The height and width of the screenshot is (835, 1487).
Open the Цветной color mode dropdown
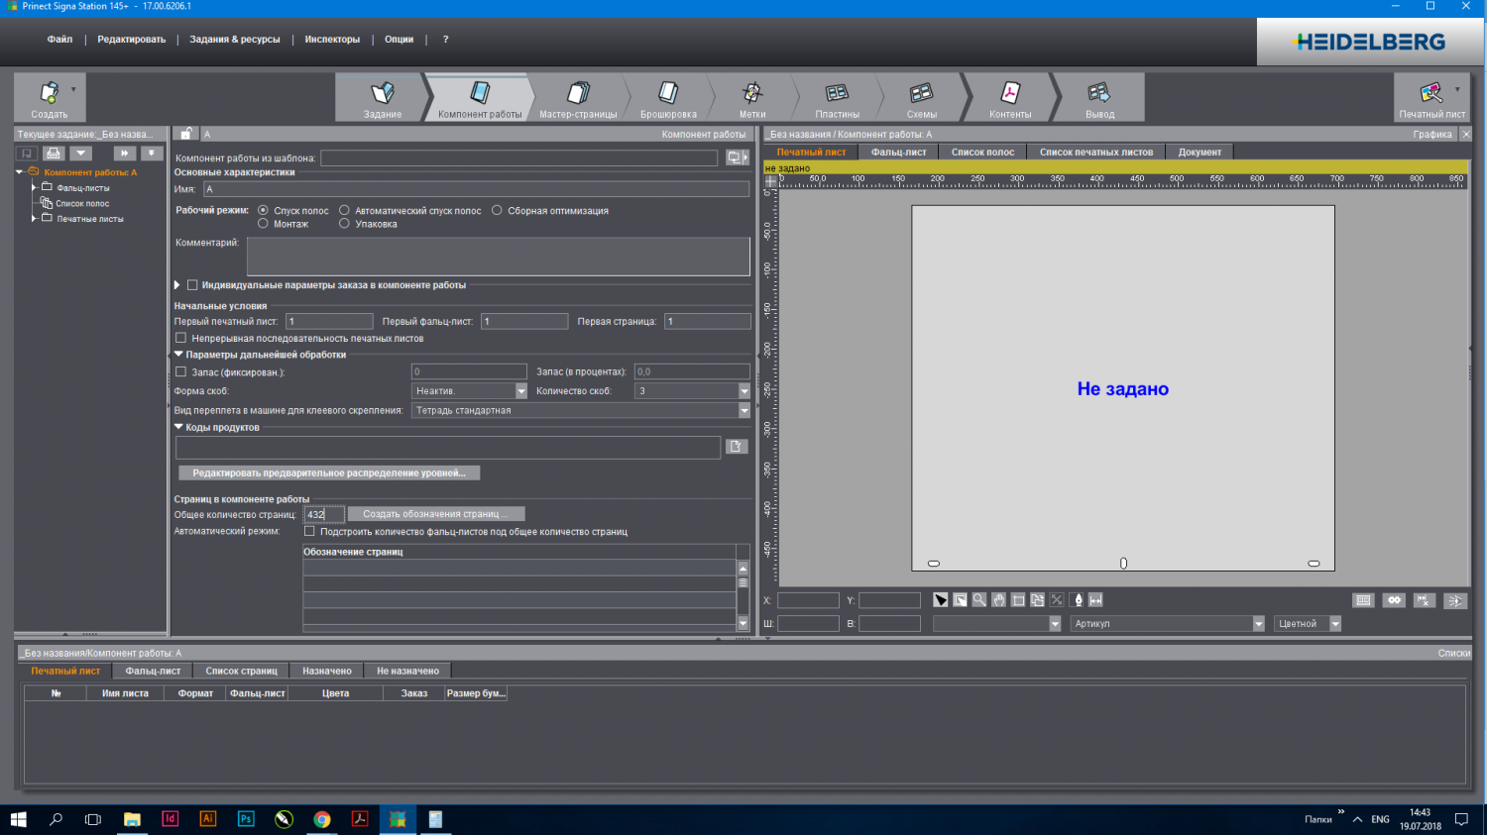click(x=1334, y=624)
